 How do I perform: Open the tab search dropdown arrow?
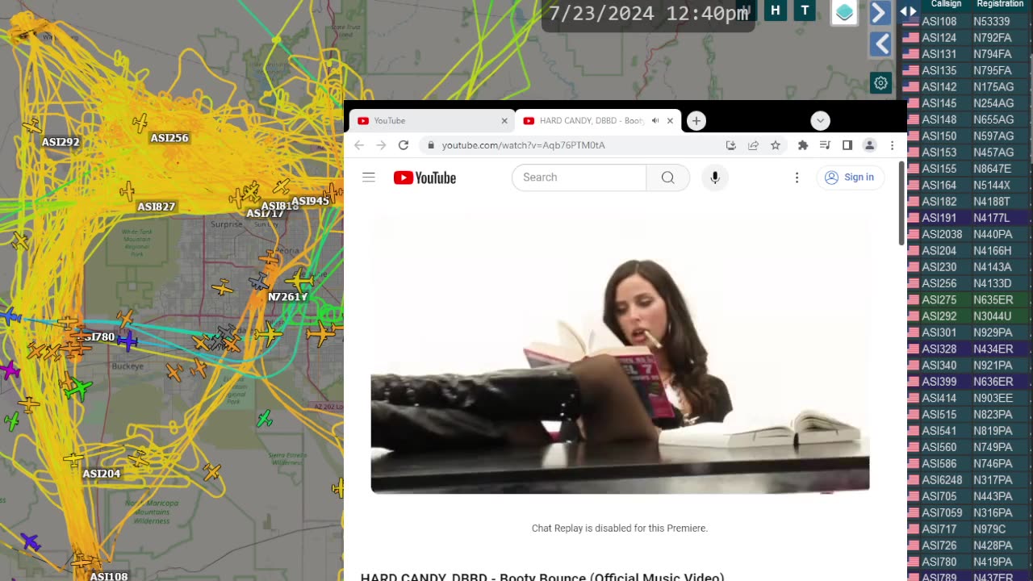click(x=820, y=121)
